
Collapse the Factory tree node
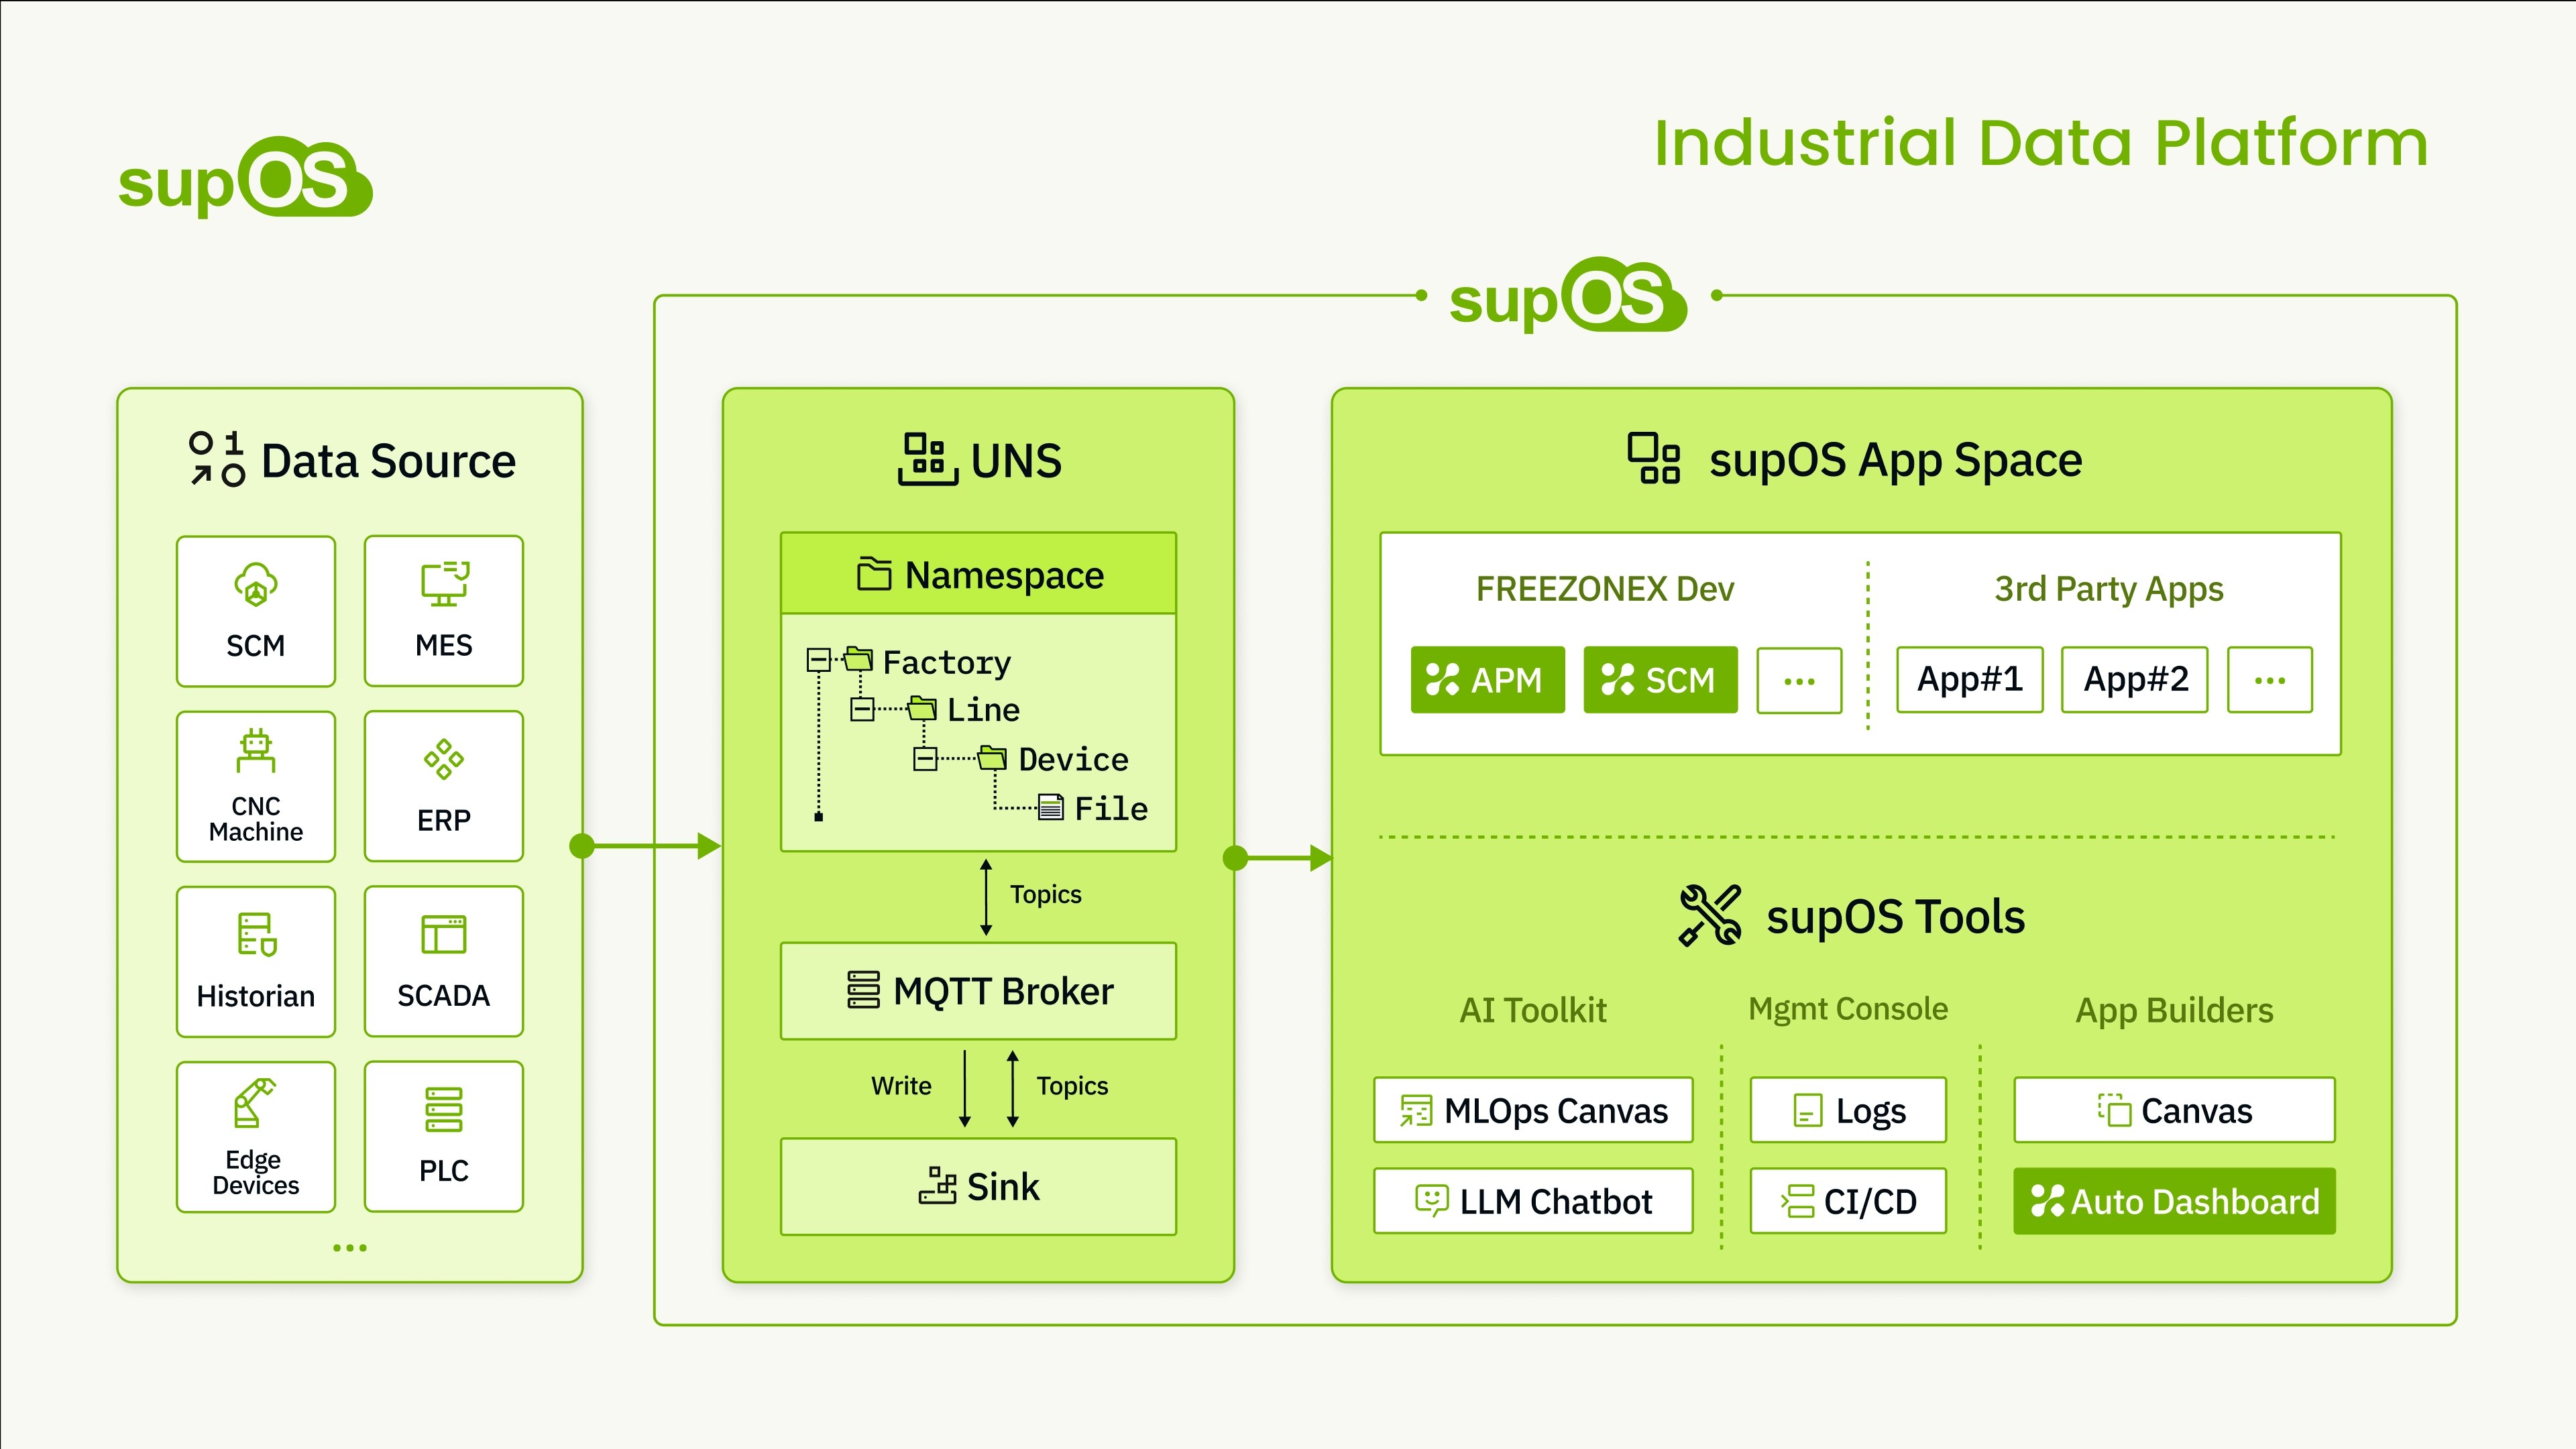818,660
